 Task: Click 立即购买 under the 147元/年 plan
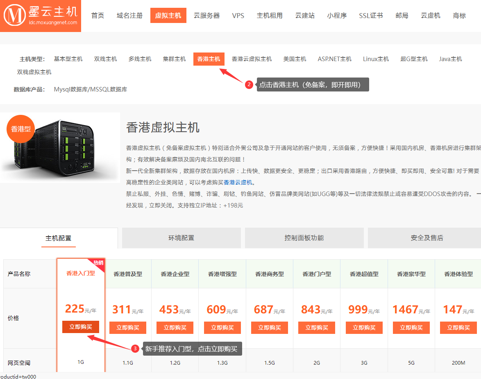[x=458, y=328]
